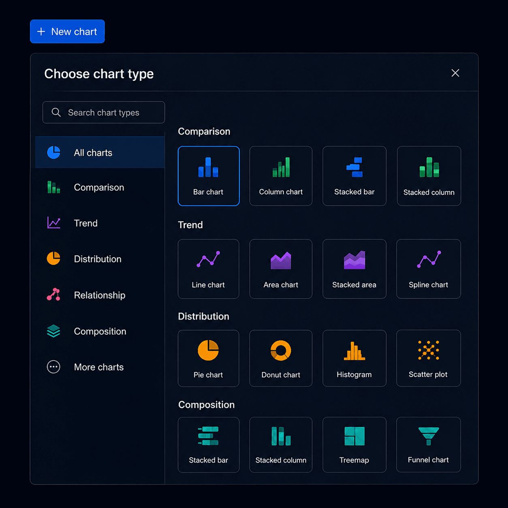Filter by Relationship category

click(x=100, y=295)
